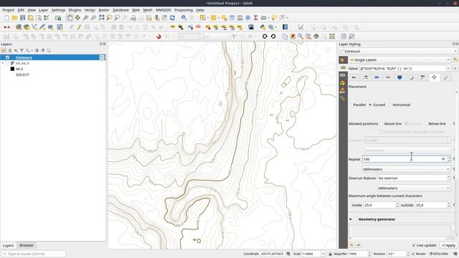Activate the Pan Map hand tool
This screenshot has height=258, width=459.
(70, 18)
